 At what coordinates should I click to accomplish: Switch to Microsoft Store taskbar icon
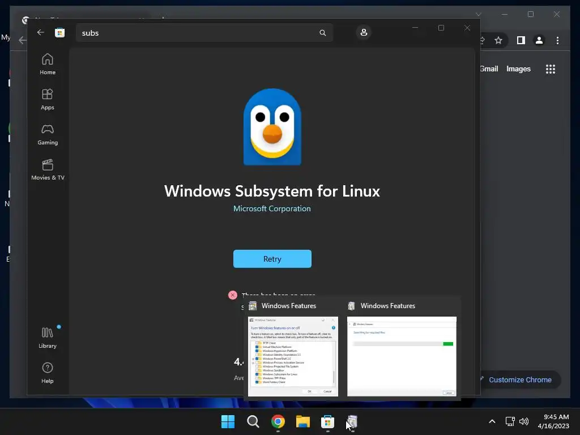click(x=328, y=421)
